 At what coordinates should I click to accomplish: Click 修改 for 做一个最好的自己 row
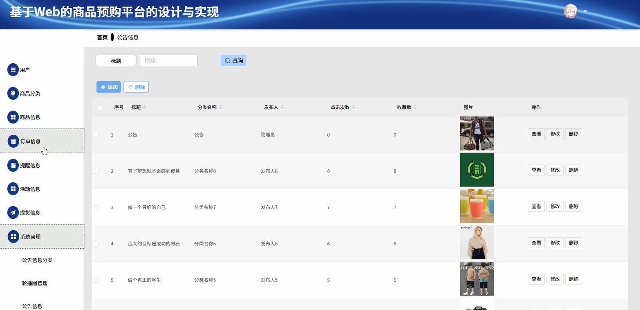click(x=555, y=207)
